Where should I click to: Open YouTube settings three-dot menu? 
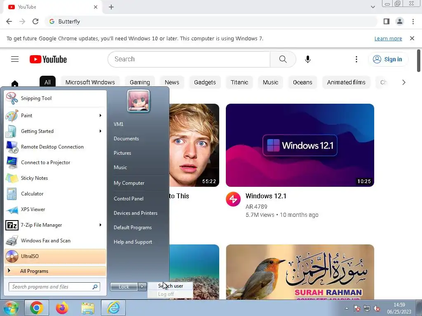pyautogui.click(x=356, y=59)
